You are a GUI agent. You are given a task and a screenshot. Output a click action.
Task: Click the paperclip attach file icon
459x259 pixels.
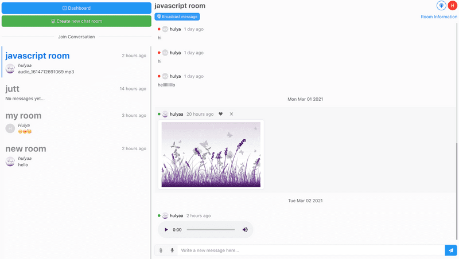[161, 250]
